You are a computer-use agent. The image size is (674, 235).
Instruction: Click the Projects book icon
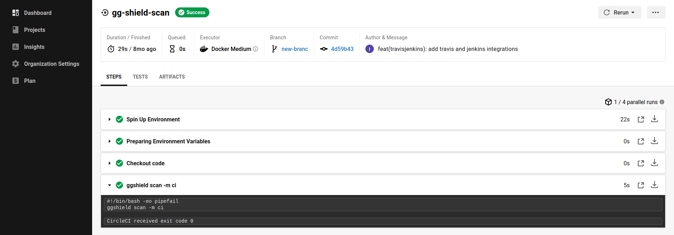pos(16,30)
